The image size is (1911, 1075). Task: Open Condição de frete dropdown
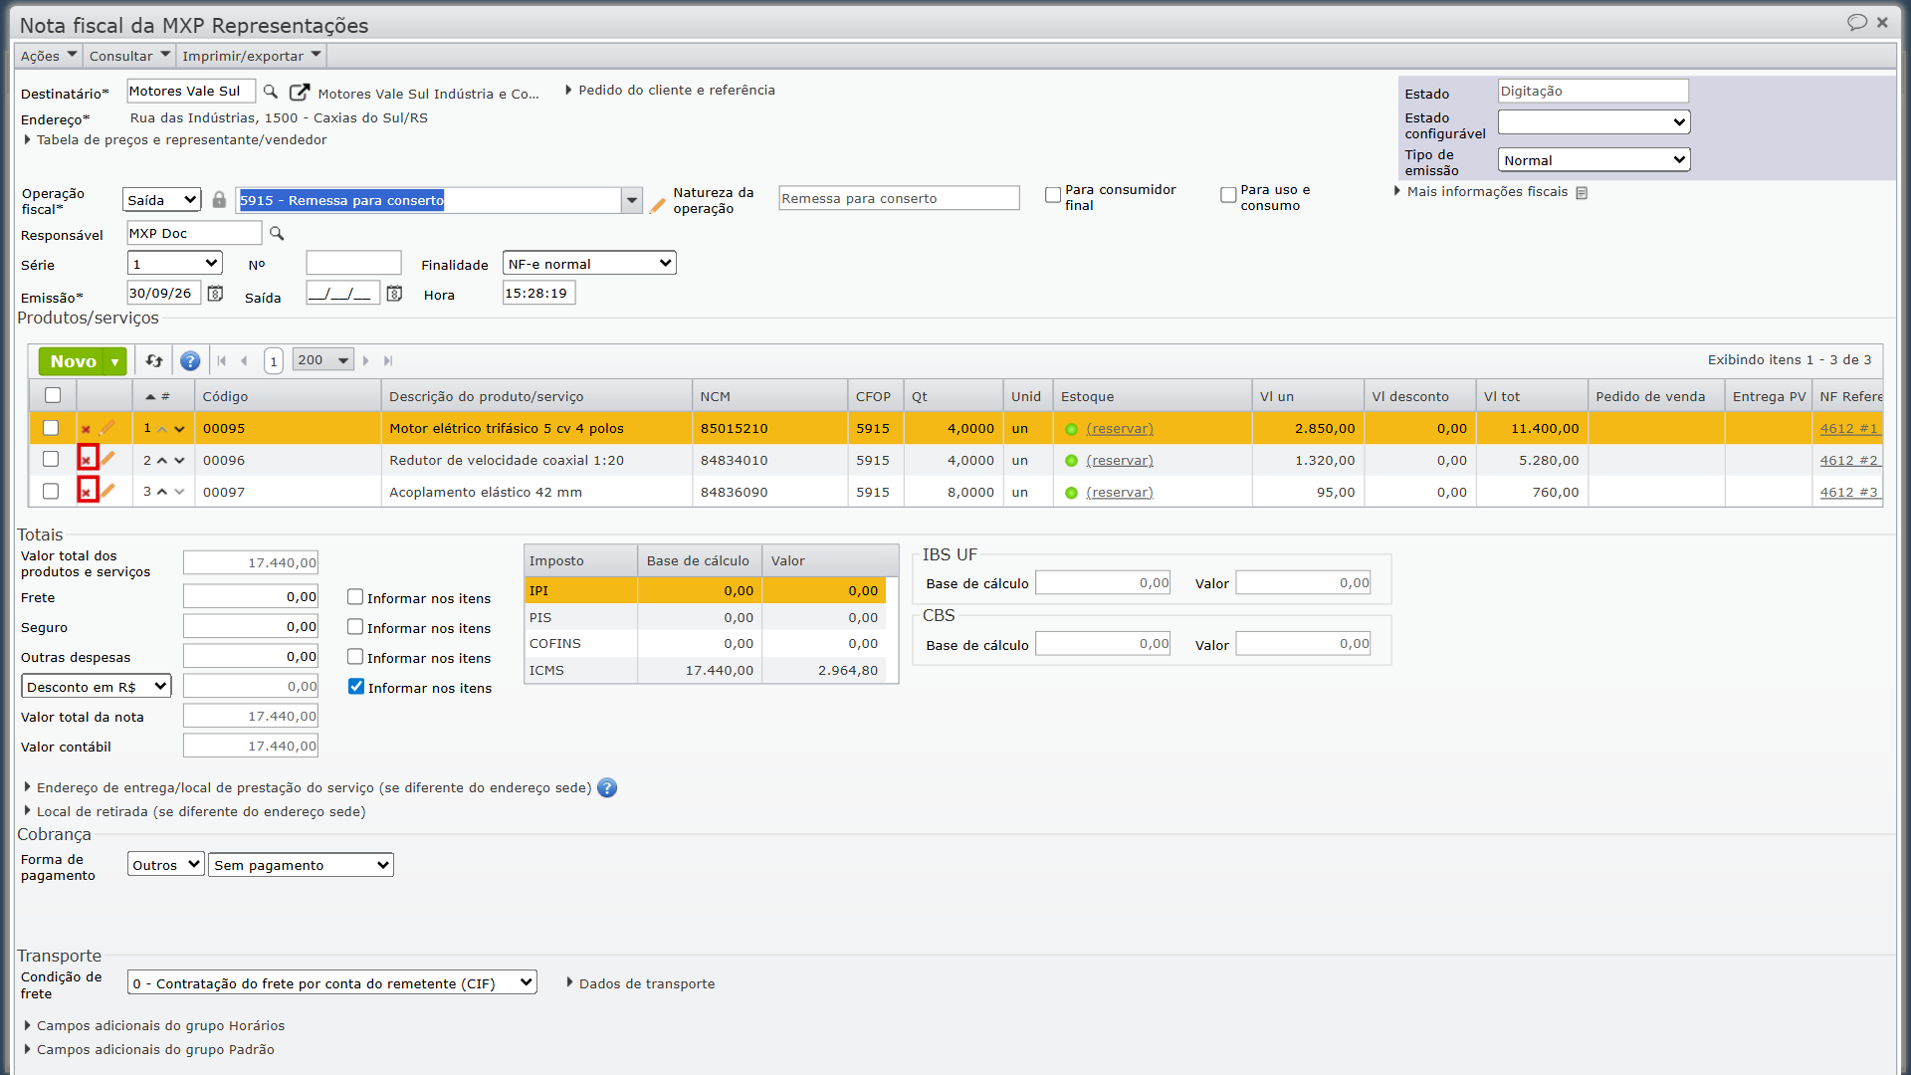331,983
